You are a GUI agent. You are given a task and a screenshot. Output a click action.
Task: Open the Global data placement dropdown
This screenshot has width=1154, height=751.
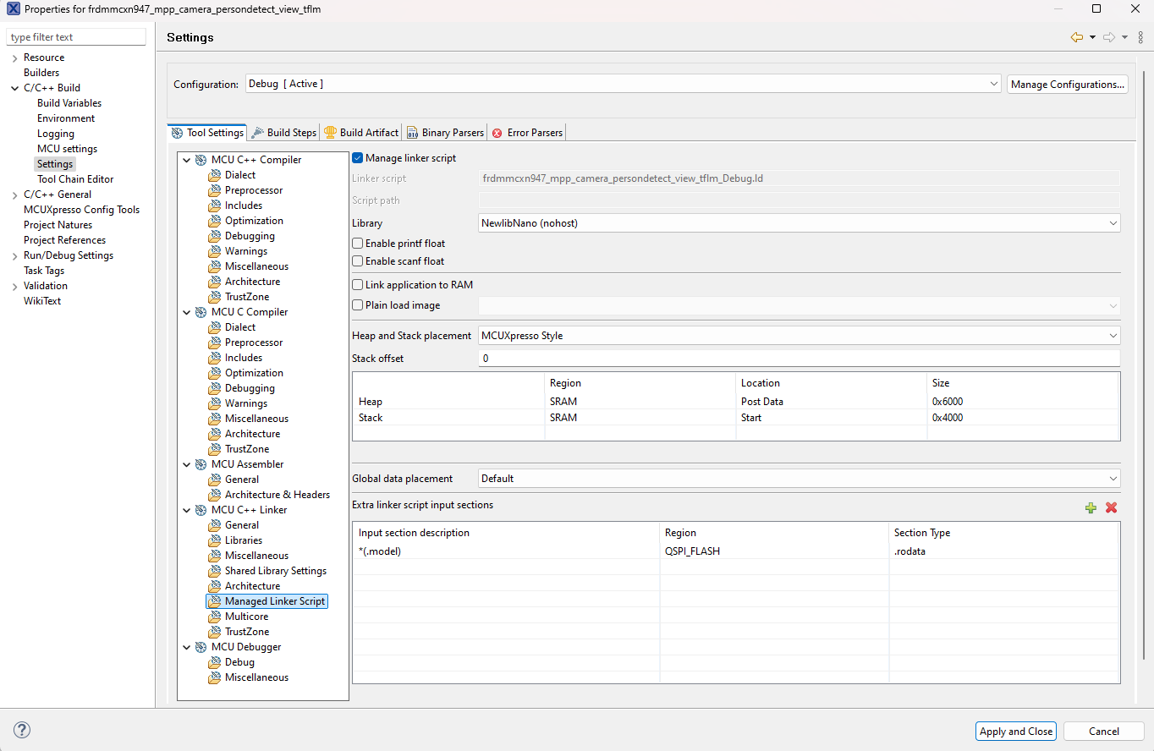coord(1112,478)
